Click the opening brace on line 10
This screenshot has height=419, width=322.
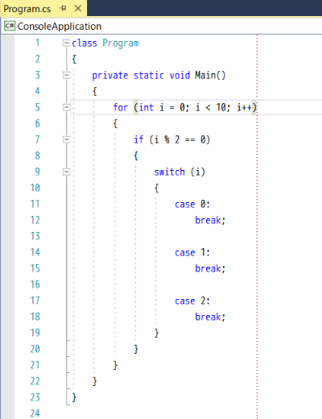pyautogui.click(x=156, y=188)
